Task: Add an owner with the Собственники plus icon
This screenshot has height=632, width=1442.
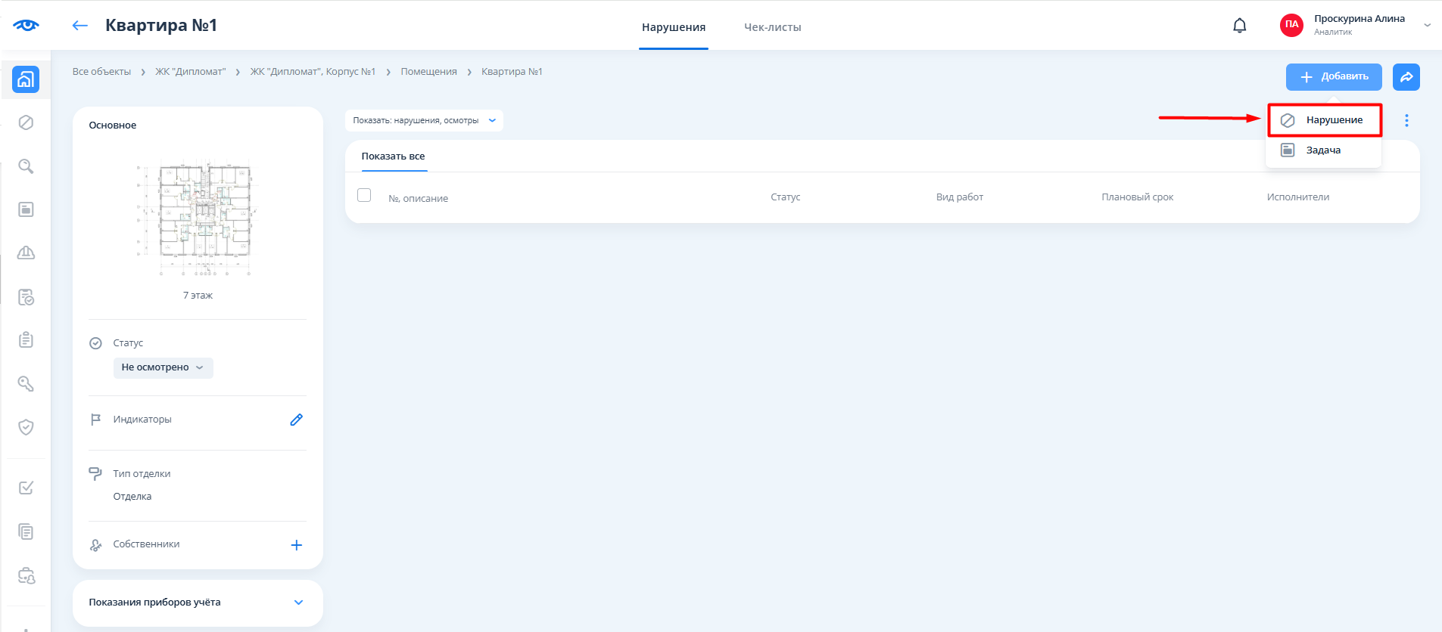Action: (x=297, y=545)
